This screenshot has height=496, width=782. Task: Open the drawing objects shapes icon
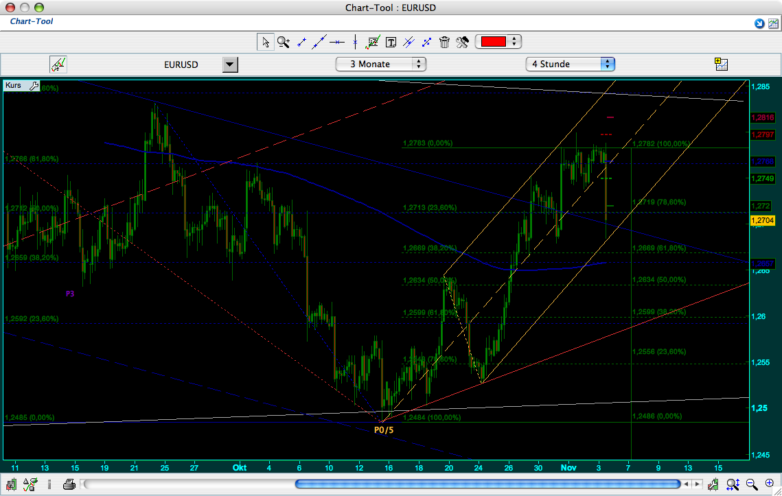tap(30, 484)
